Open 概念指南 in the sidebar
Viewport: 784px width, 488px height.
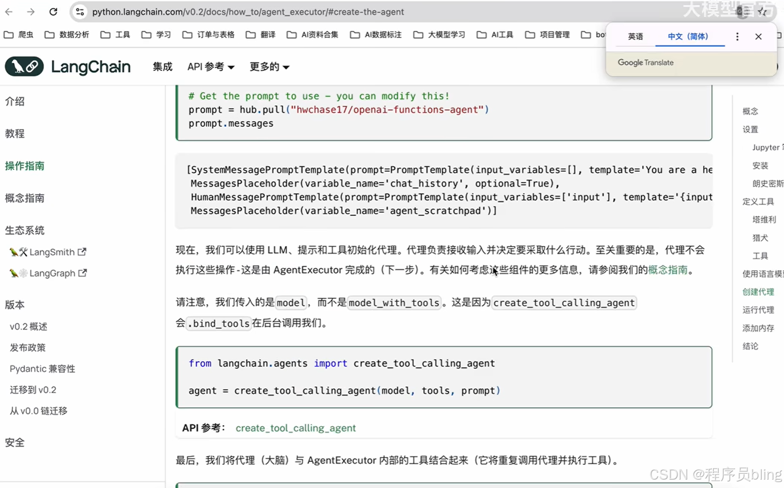point(25,198)
